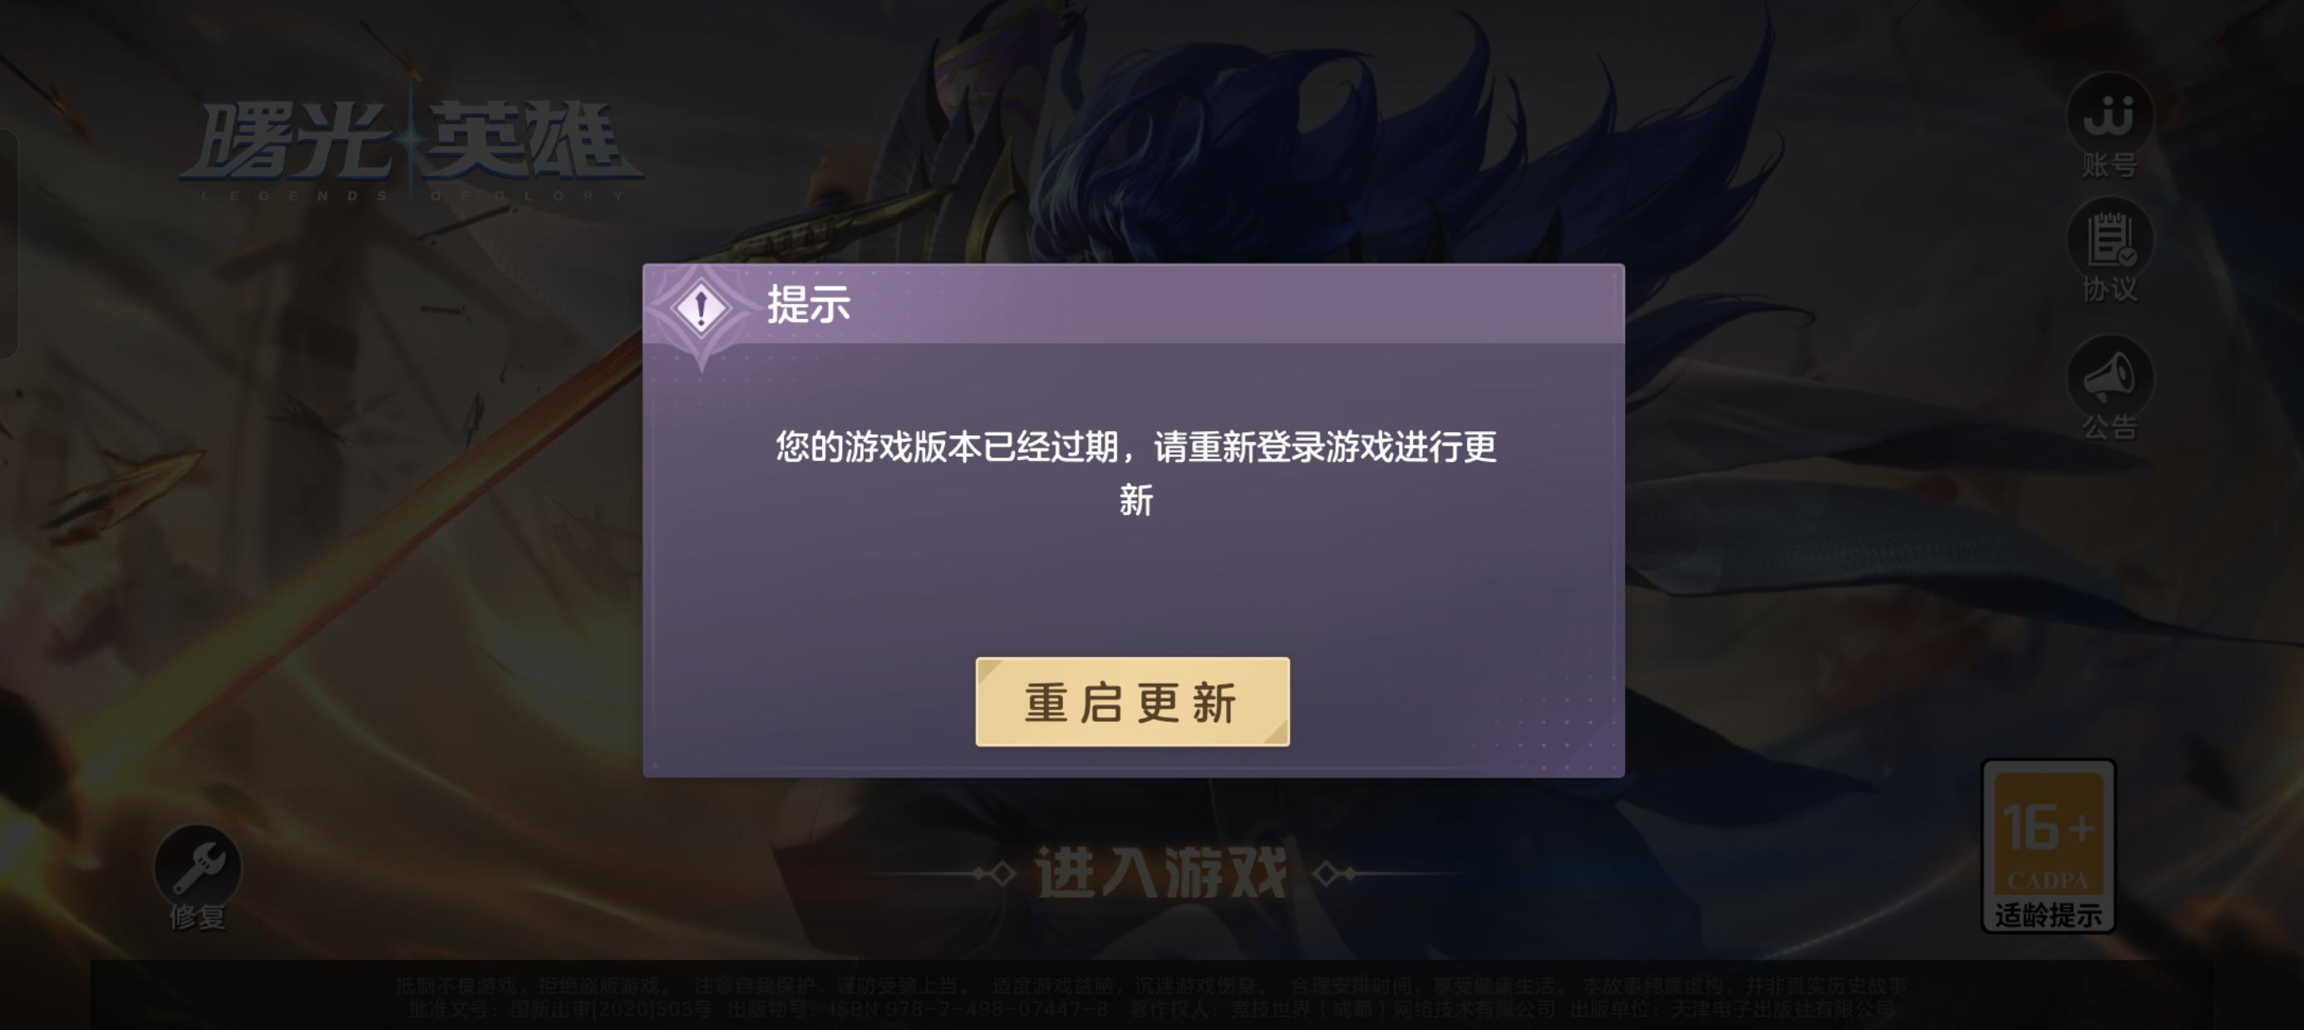Click the 重启更新 restart update button
Image resolution: width=2304 pixels, height=1030 pixels.
click(x=1132, y=702)
